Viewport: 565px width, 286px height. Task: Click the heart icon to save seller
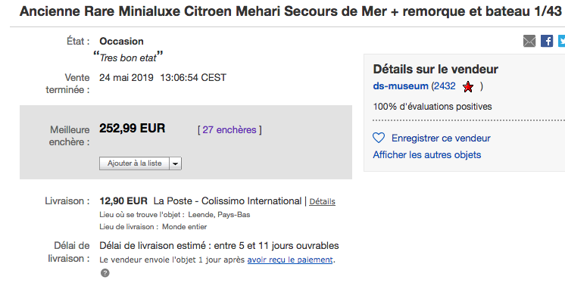tap(379, 138)
